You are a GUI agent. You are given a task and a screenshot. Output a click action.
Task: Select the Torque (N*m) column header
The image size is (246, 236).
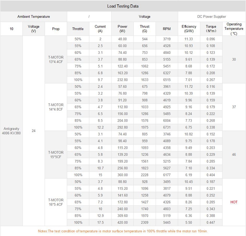click(211, 29)
